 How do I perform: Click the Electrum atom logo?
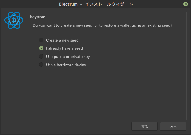[x=14, y=21]
